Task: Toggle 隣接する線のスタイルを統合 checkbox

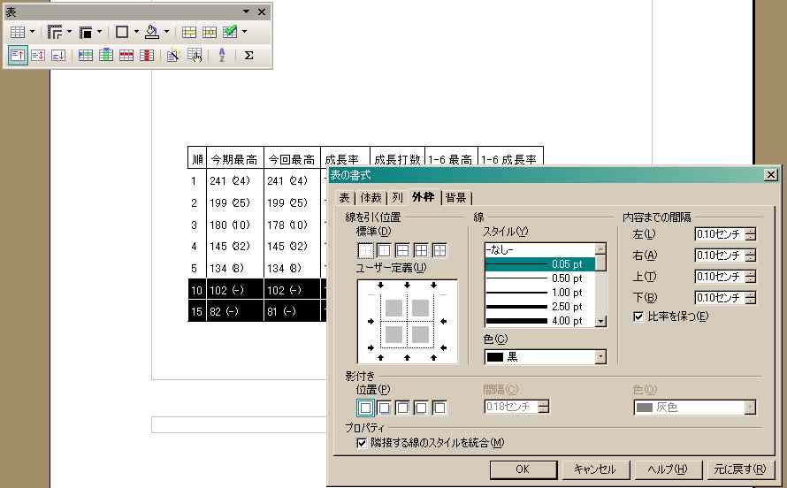Action: (361, 443)
